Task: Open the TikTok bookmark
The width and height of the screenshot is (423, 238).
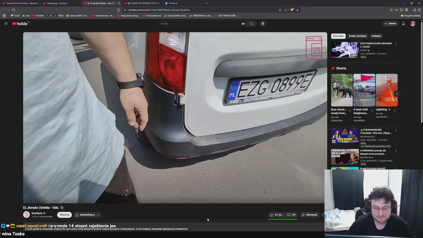Action: coord(58,16)
